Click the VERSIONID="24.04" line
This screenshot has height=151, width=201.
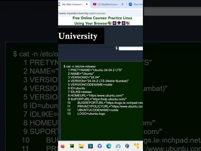coord(84,77)
